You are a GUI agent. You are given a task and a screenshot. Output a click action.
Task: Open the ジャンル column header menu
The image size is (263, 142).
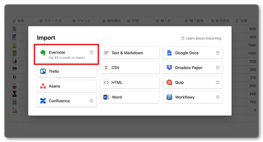[81, 21]
